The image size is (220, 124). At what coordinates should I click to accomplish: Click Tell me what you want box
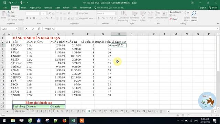(109, 8)
